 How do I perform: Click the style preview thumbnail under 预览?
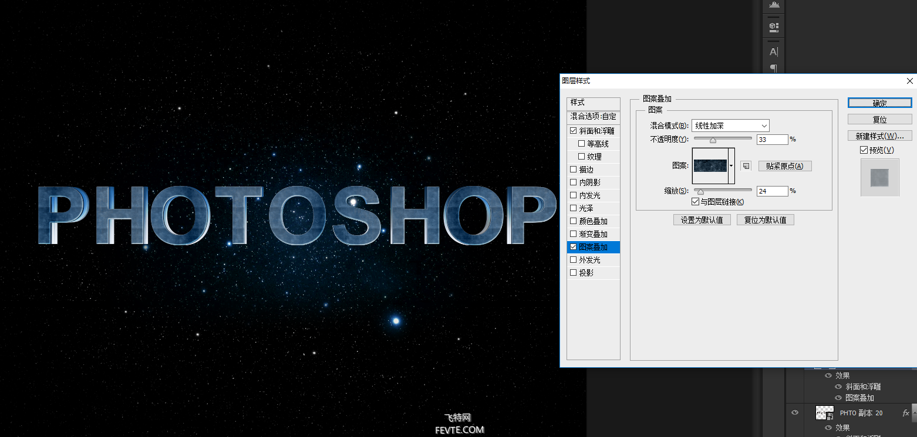[x=879, y=177]
